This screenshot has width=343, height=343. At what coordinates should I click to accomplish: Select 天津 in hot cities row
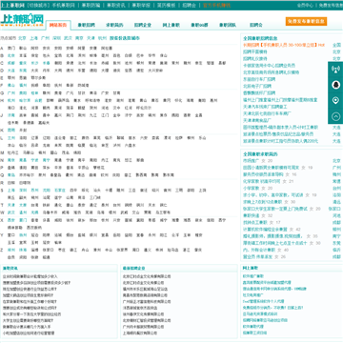coord(91,38)
